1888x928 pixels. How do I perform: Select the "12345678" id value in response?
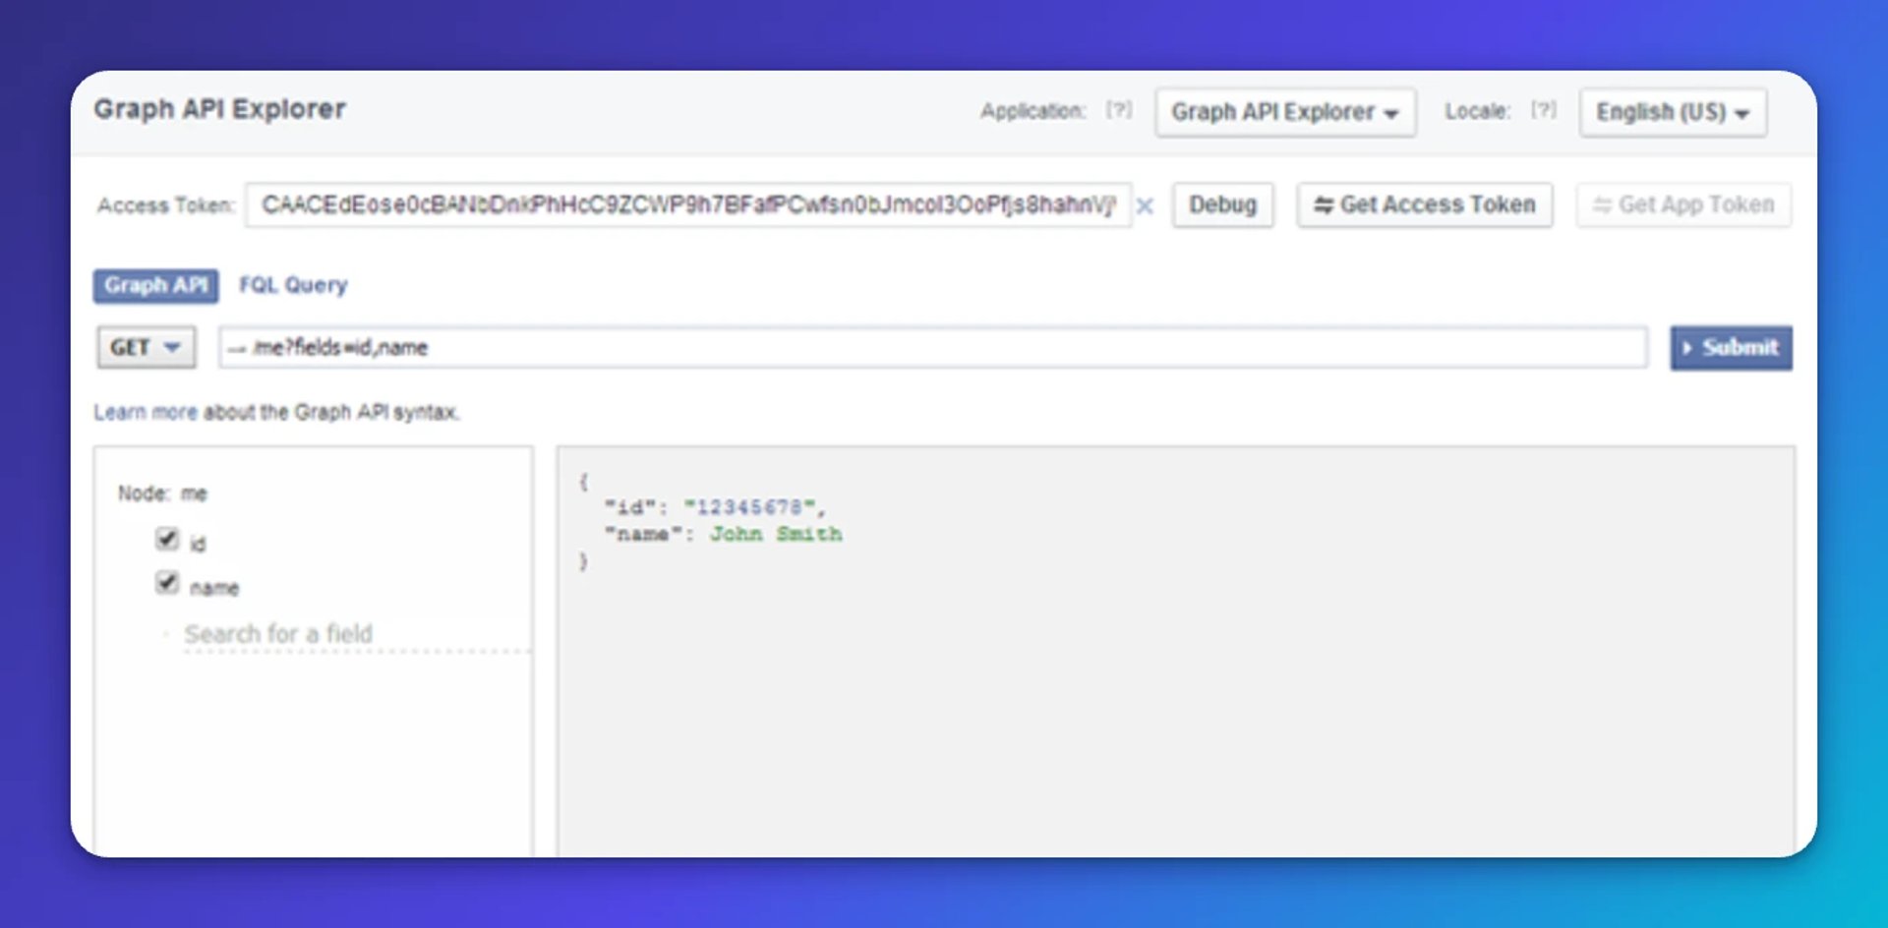749,507
